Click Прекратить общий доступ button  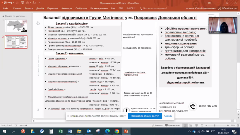[145, 116]
